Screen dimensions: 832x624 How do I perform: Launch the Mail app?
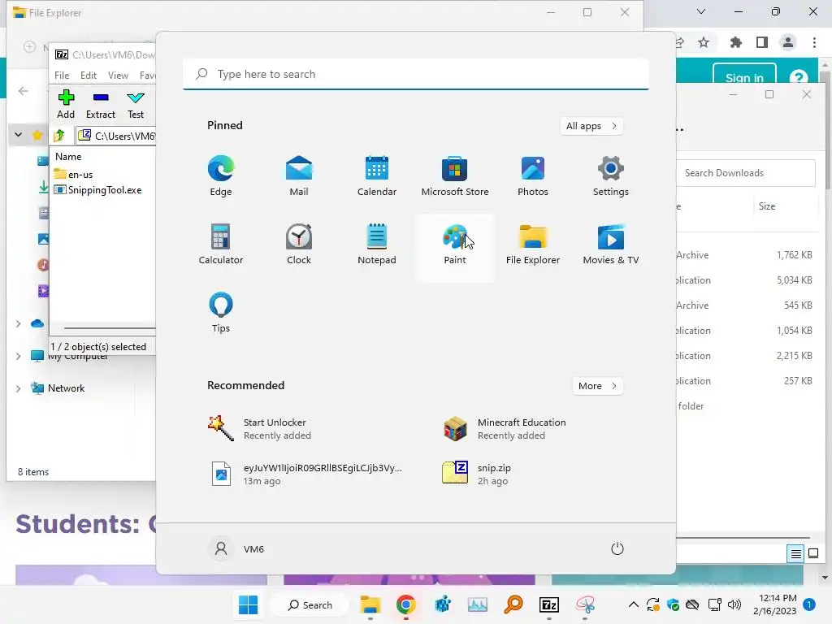point(299,176)
